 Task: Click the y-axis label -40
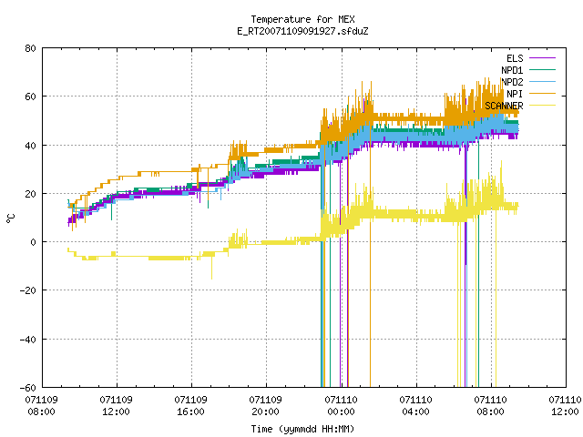click(28, 340)
